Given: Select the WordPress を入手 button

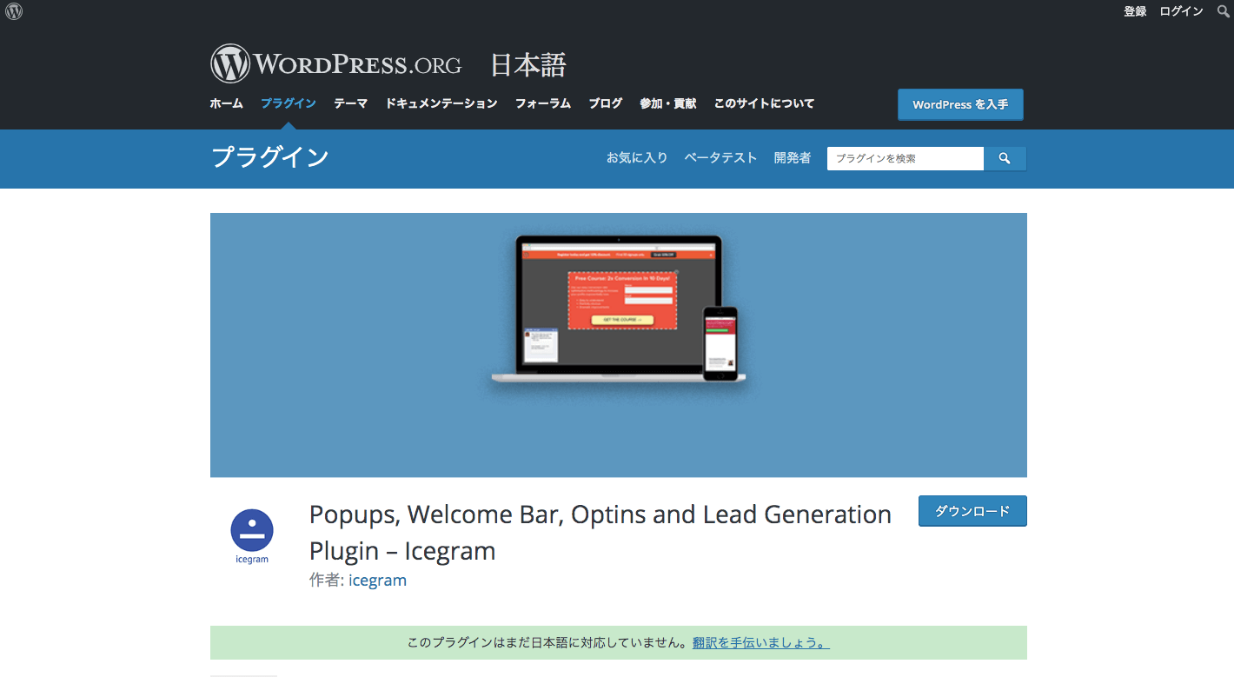Looking at the screenshot, I should click(960, 104).
